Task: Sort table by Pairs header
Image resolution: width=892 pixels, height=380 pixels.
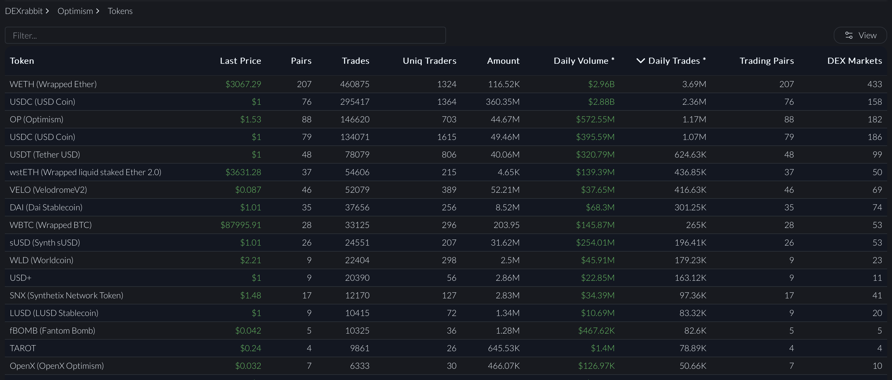Action: 301,61
